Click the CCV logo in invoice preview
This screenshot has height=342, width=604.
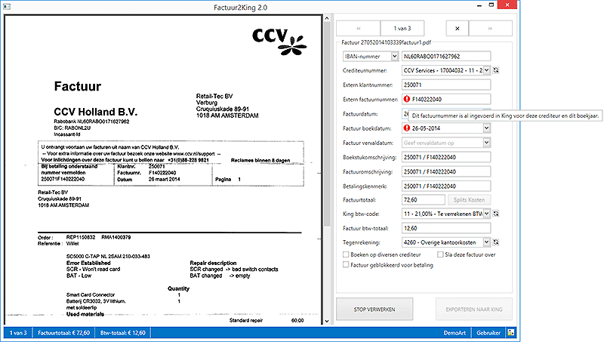point(279,42)
